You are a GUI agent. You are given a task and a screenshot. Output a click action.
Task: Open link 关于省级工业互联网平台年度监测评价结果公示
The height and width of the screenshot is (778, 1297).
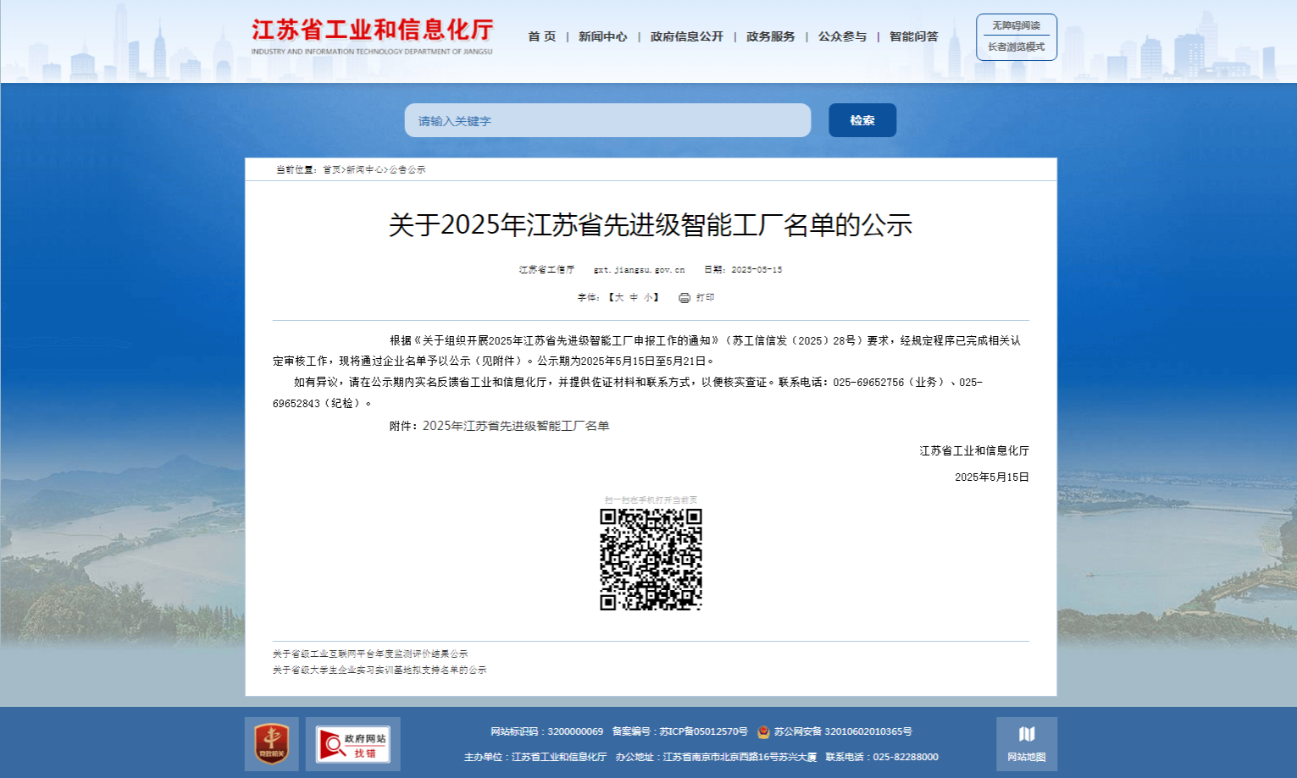[369, 652]
